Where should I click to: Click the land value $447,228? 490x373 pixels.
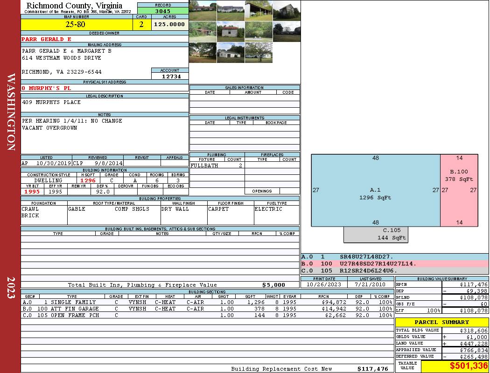pyautogui.click(x=474, y=344)
